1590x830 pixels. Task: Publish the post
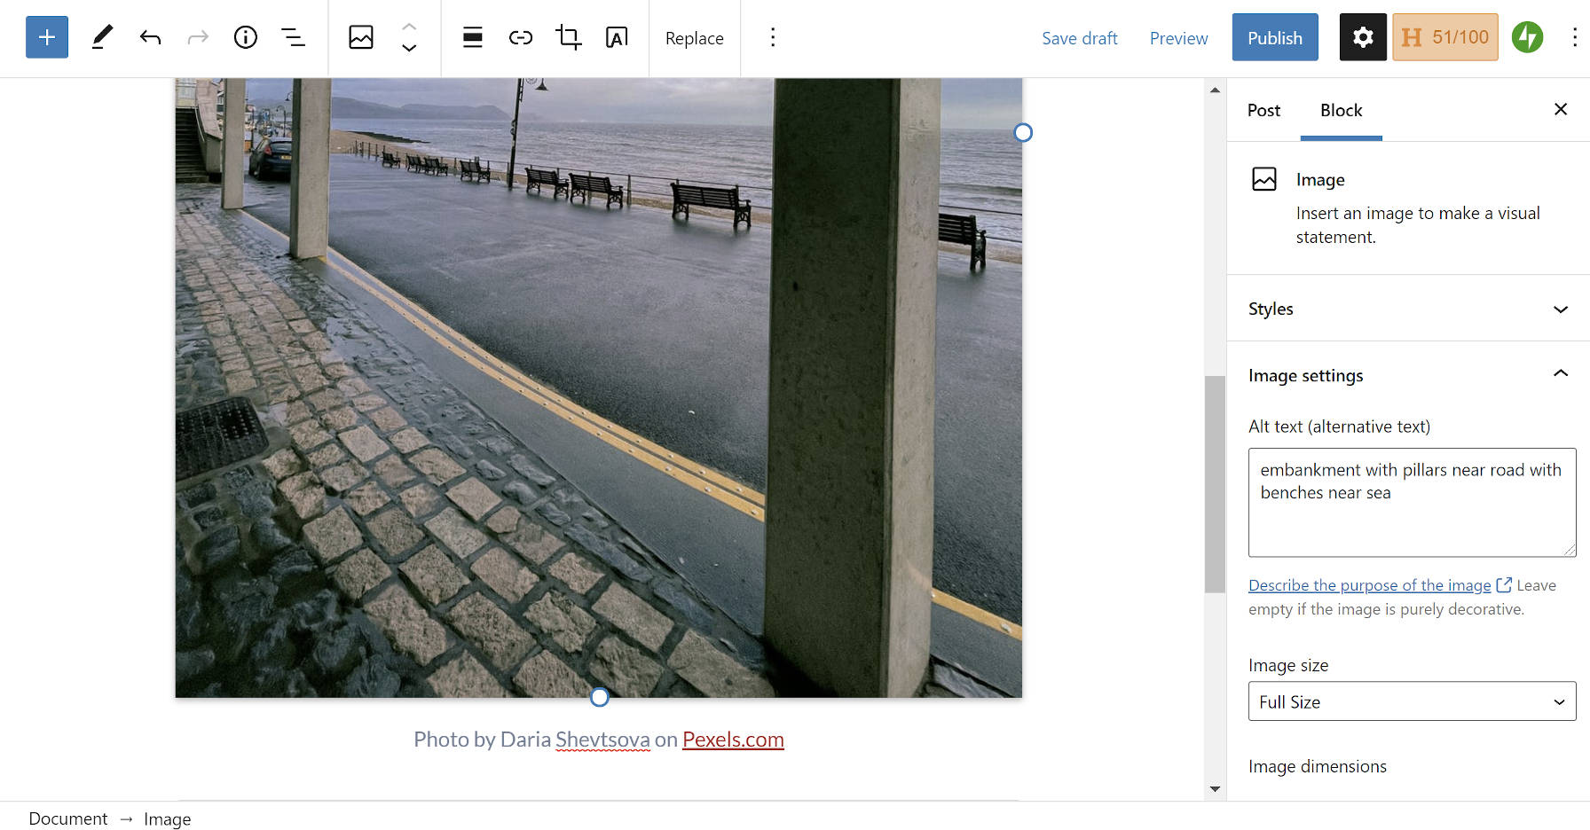[x=1274, y=37]
